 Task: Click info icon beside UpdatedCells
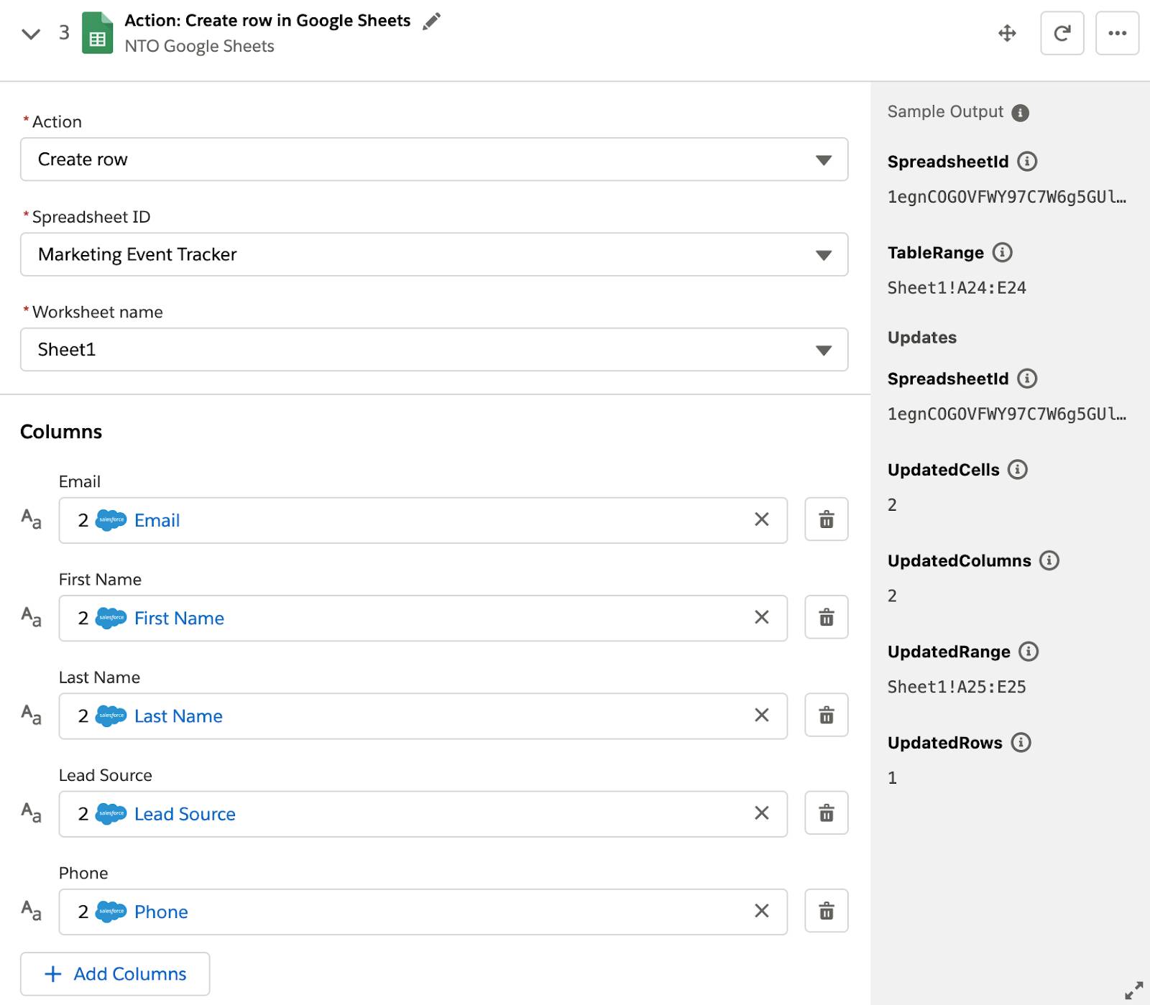(x=1017, y=469)
